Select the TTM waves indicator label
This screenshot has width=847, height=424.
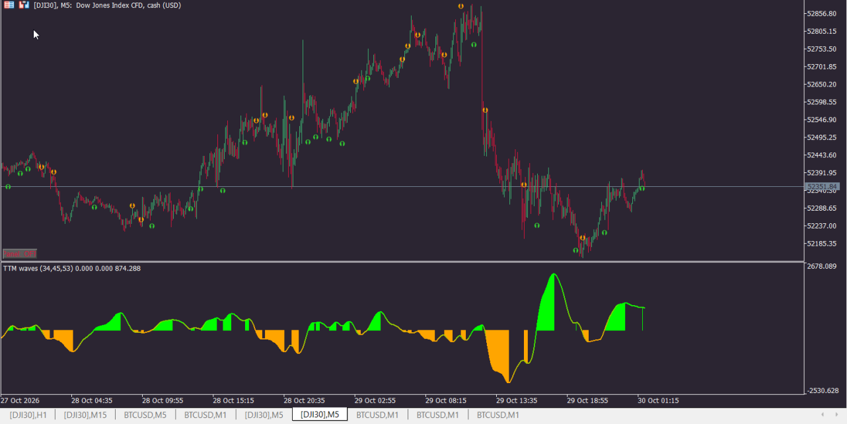click(72, 269)
